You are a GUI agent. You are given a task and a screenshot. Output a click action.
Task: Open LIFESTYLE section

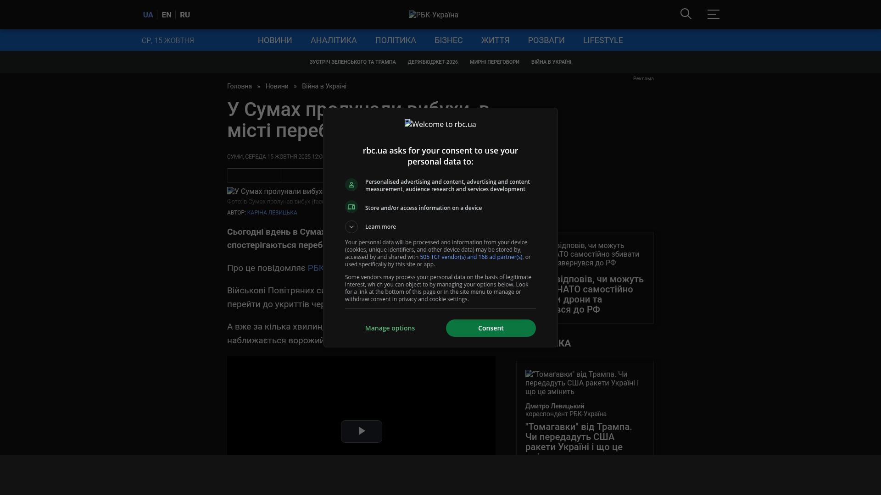pos(602,40)
